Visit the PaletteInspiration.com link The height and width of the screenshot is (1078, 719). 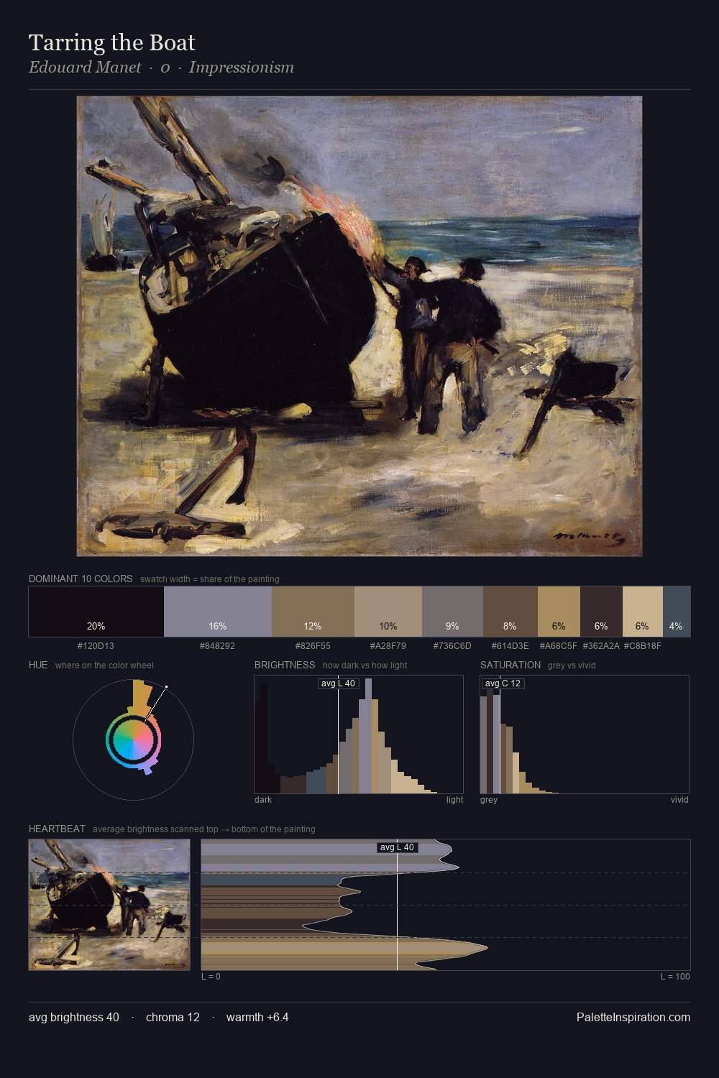pyautogui.click(x=633, y=1017)
